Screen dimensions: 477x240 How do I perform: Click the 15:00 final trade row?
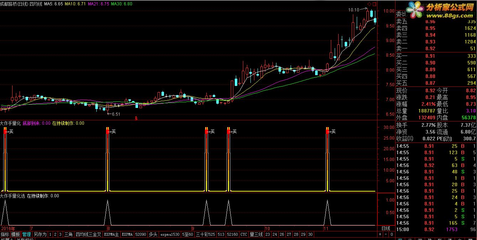point(436,229)
